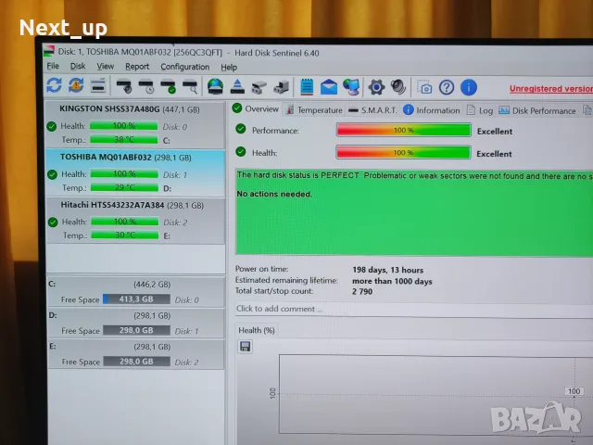Switch to the Information tab
Screen dimensions: 593x445
pos(432,110)
